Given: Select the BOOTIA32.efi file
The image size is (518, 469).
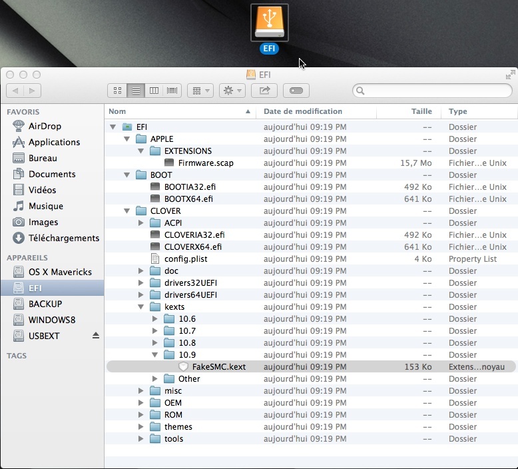Looking at the screenshot, I should [x=311, y=187].
